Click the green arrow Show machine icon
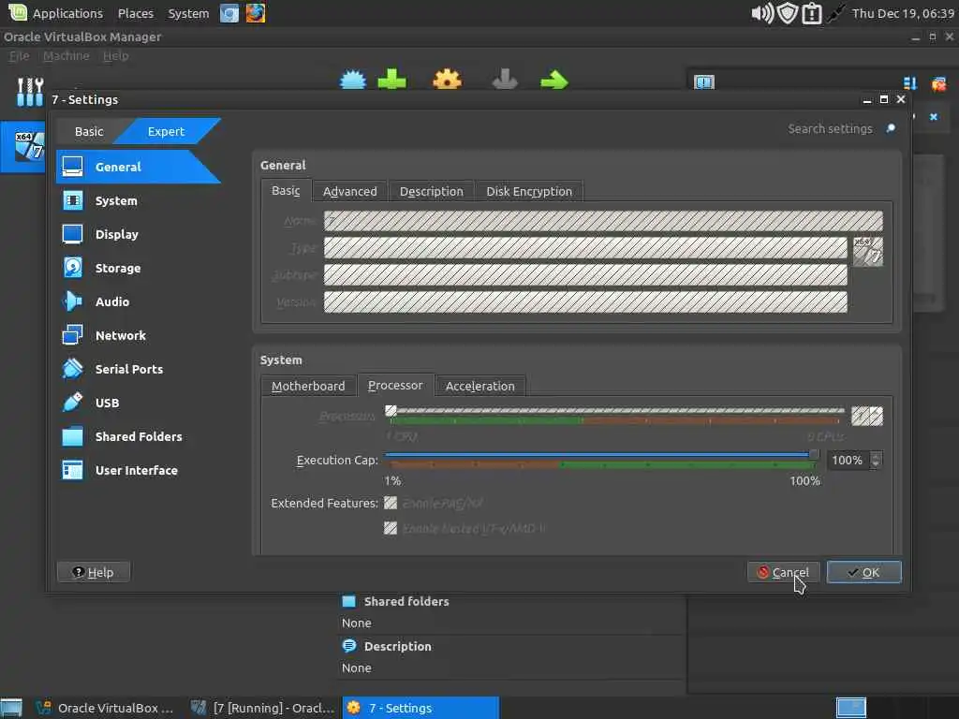The height and width of the screenshot is (719, 959). [554, 81]
